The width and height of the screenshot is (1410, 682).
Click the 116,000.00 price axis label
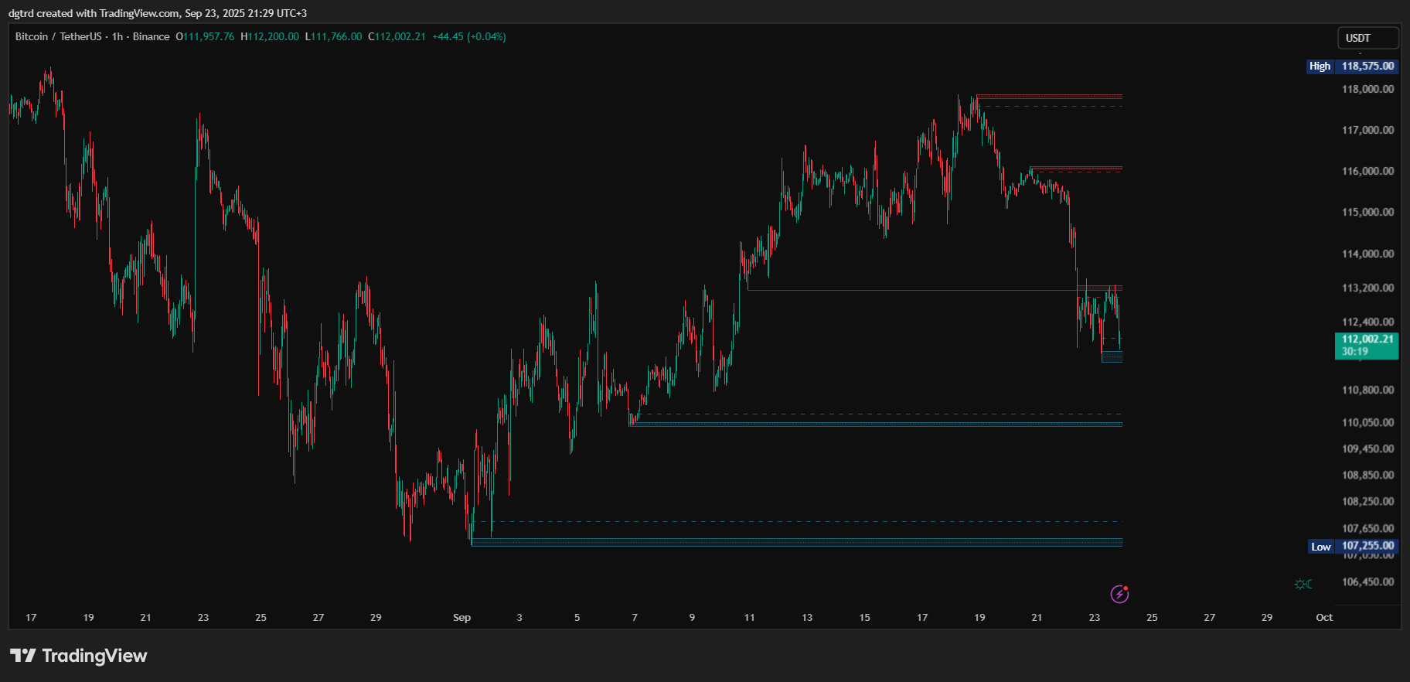pos(1367,171)
